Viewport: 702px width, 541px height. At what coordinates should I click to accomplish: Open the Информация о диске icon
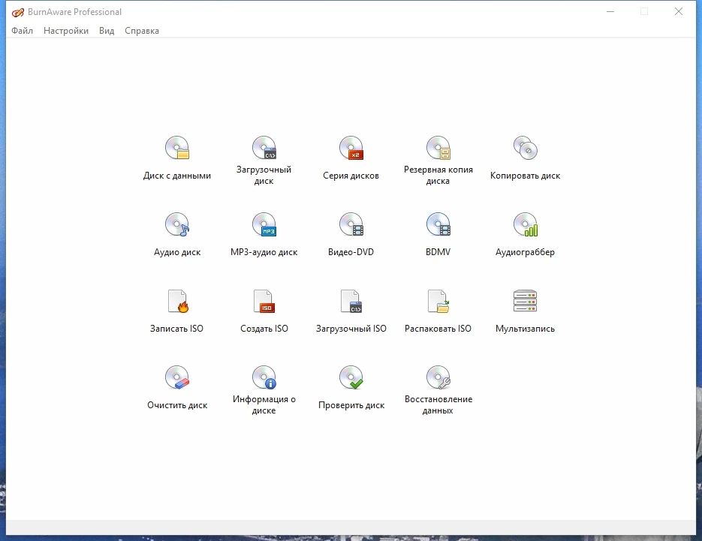(264, 377)
